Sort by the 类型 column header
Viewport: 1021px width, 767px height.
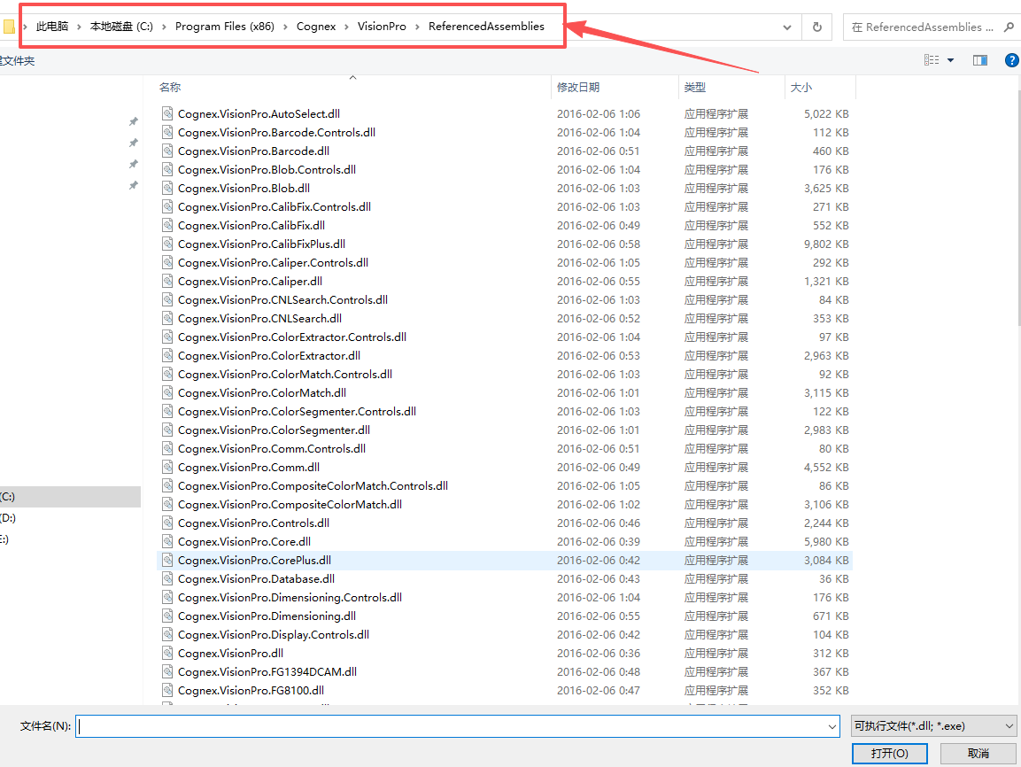(x=695, y=88)
